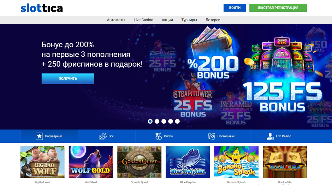Launch the Gonzo's Quest game thumbnail
Image resolution: width=332 pixels, height=185 pixels.
coord(139,162)
